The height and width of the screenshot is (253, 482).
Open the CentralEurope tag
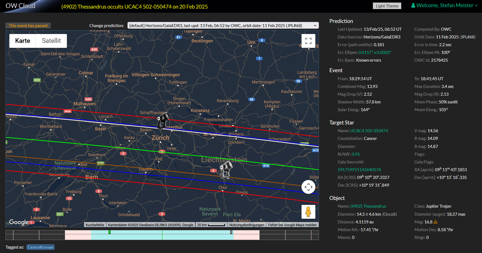[x=40, y=247]
